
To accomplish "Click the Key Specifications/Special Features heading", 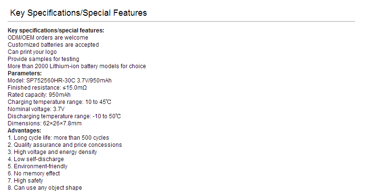I will (x=78, y=13).
